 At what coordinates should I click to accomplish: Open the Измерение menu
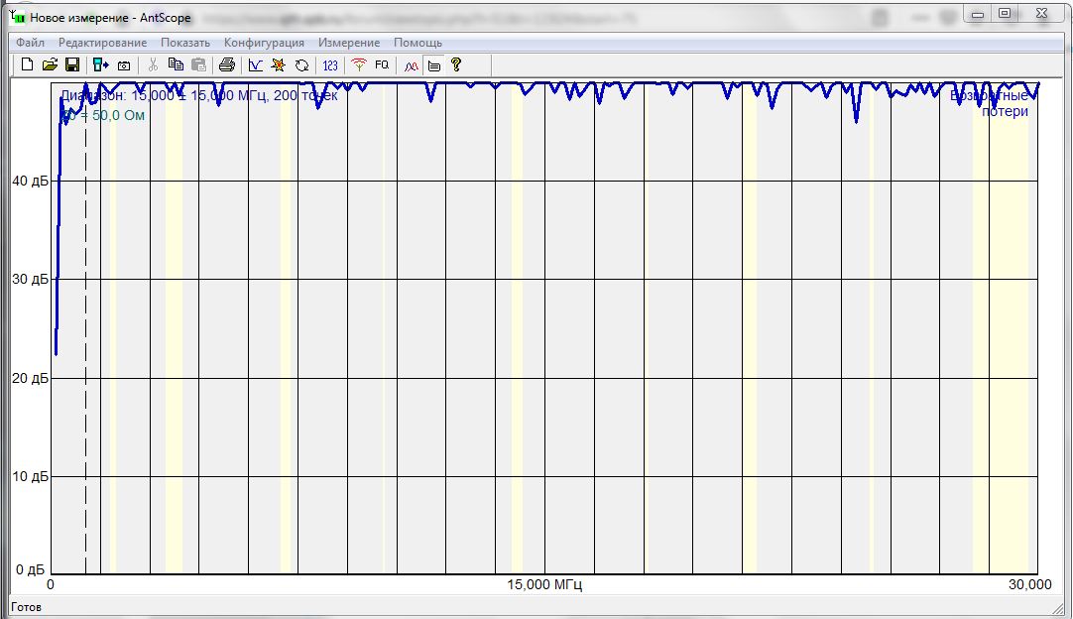click(349, 43)
